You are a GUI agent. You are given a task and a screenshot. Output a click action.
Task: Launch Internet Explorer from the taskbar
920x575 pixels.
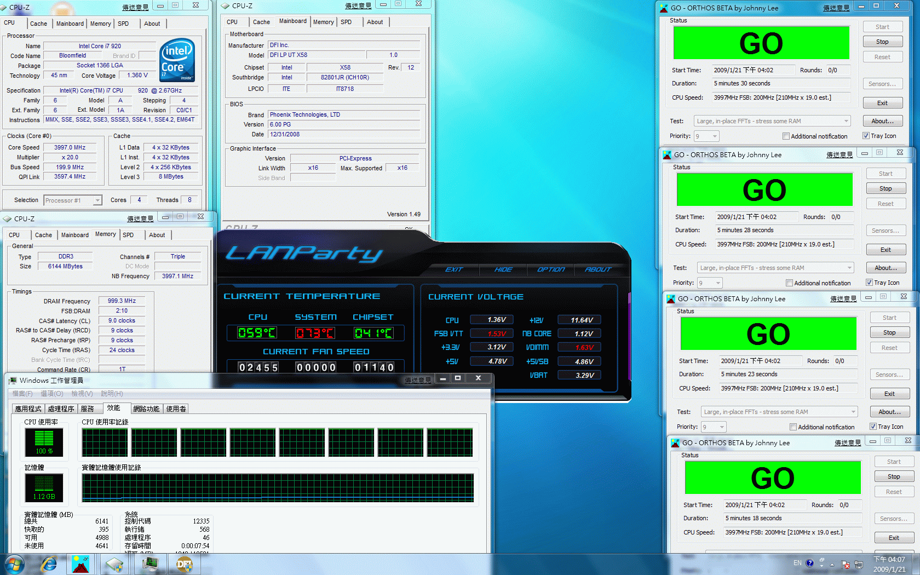(49, 564)
